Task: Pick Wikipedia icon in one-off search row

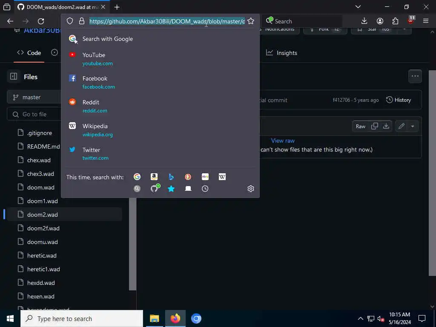Action: [222, 177]
